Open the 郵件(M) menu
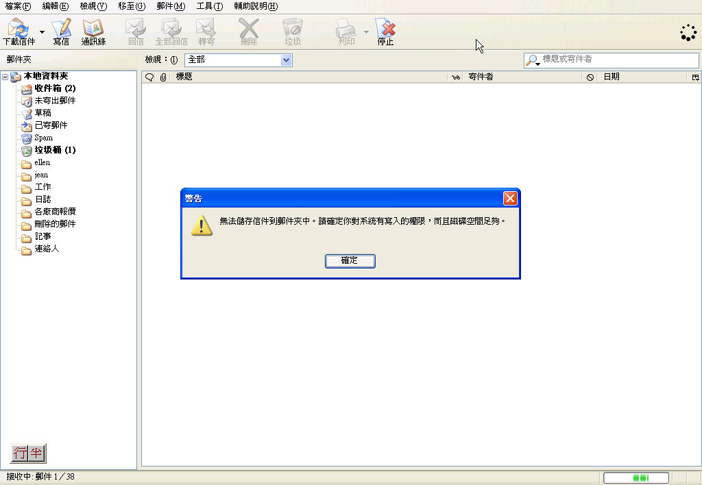 coord(171,6)
